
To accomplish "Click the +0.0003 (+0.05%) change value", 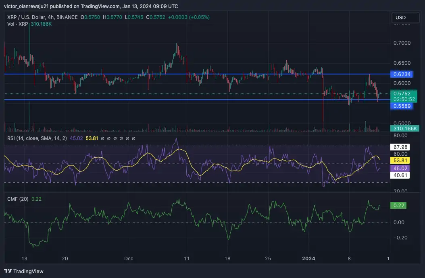I will click(x=189, y=17).
